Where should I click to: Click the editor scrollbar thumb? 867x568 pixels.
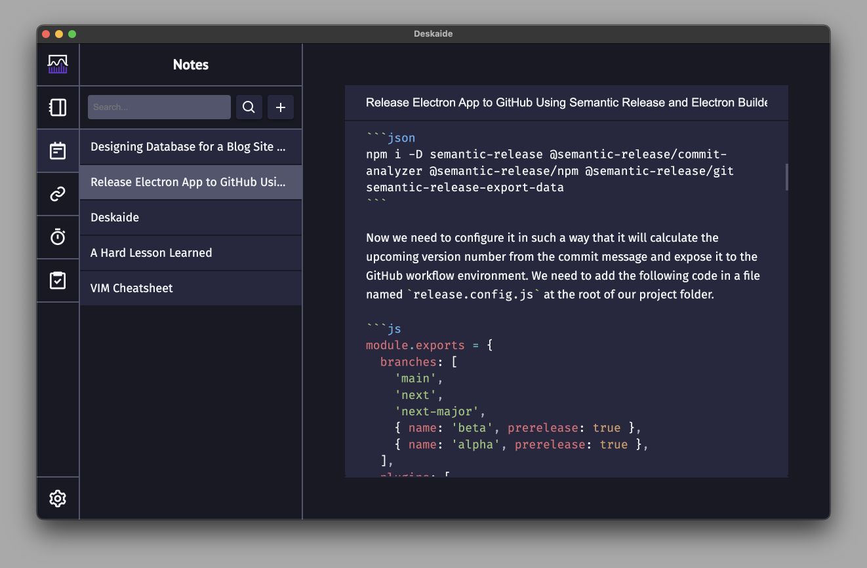(x=786, y=177)
